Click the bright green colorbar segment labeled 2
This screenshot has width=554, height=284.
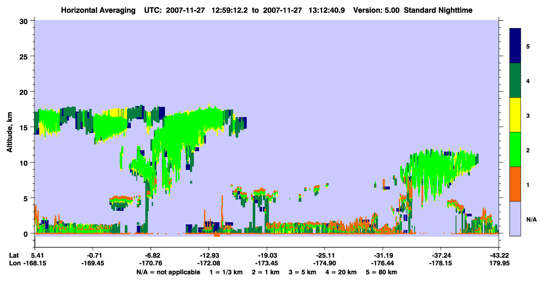(515, 149)
